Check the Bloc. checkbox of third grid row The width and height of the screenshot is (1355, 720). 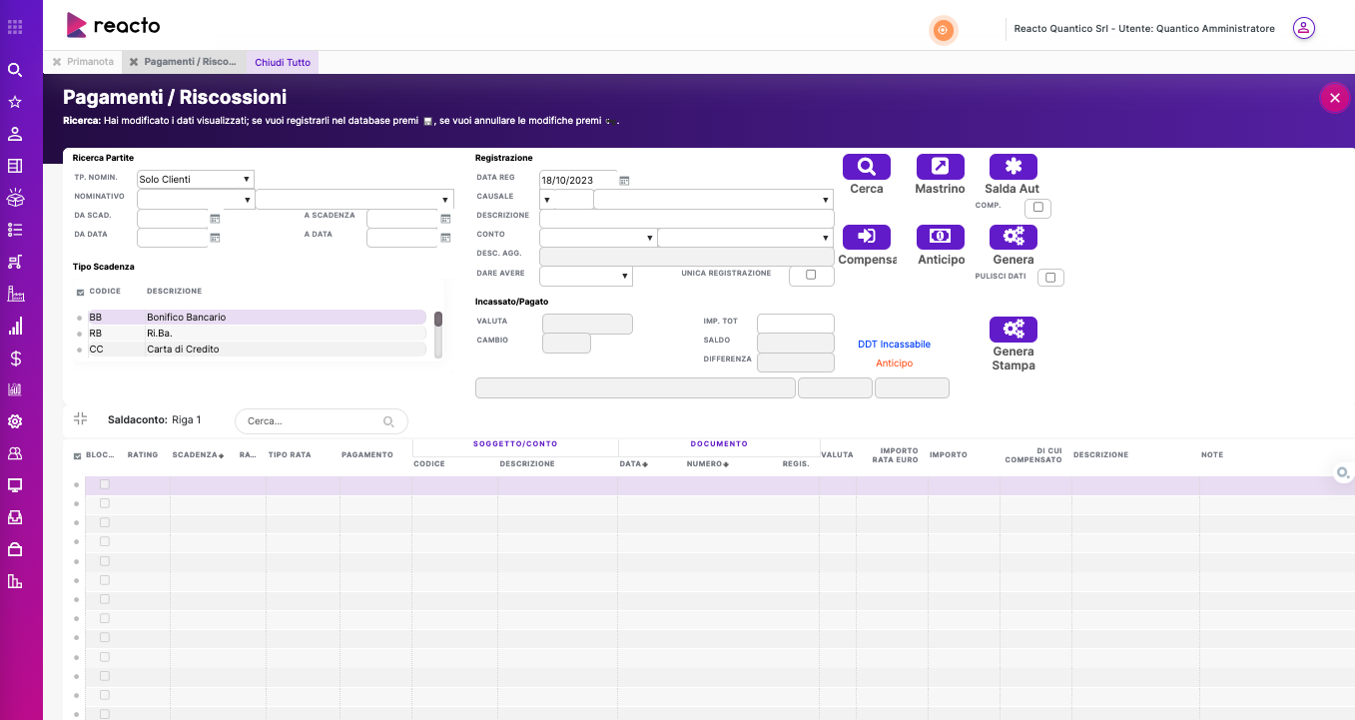(x=105, y=522)
